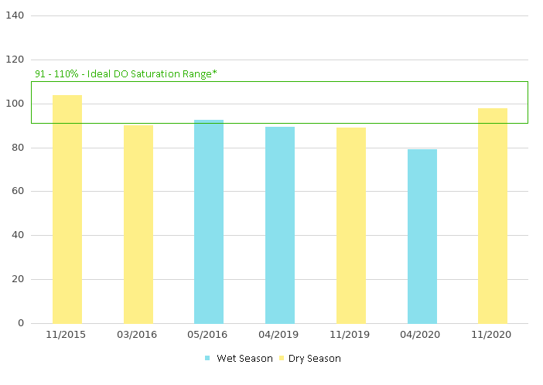This screenshot has width=543, height=385.
Task: Select the 04/2020 wet season bar
Action: (422, 236)
